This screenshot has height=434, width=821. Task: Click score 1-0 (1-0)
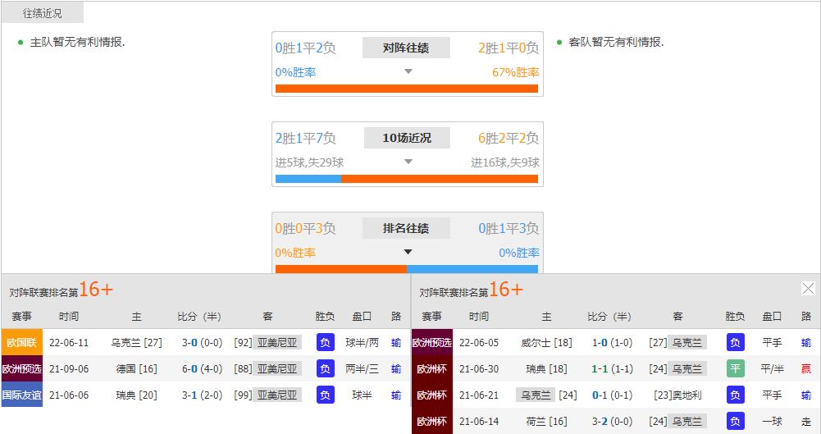coord(612,342)
